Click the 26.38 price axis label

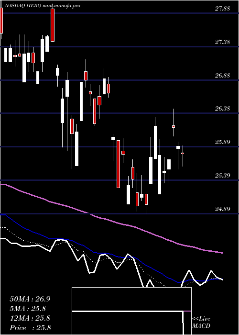(x=222, y=109)
